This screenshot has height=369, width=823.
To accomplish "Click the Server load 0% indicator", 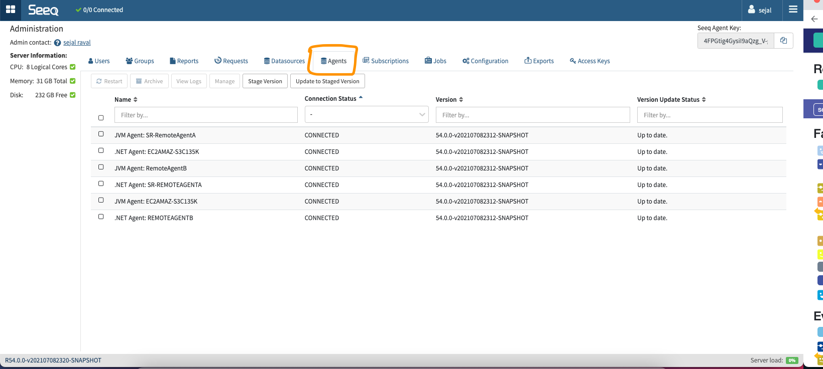I will [792, 360].
